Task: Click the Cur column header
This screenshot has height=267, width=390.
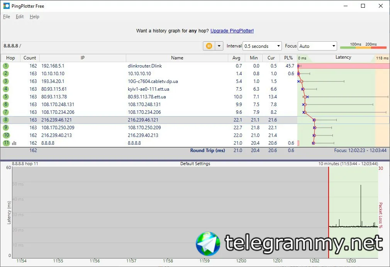Action: click(271, 58)
